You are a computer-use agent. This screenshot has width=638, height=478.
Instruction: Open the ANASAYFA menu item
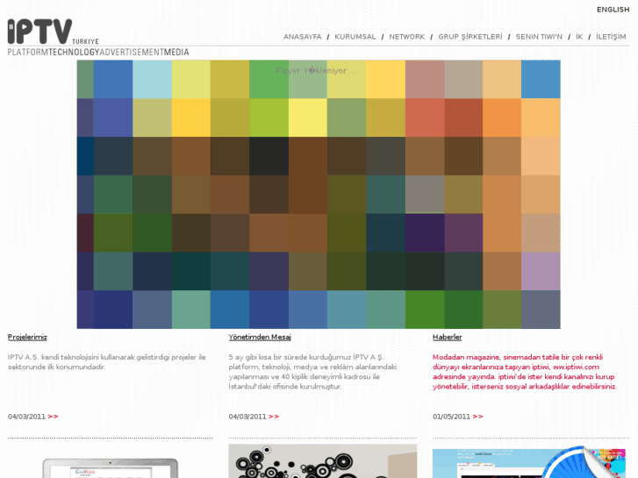(x=302, y=37)
